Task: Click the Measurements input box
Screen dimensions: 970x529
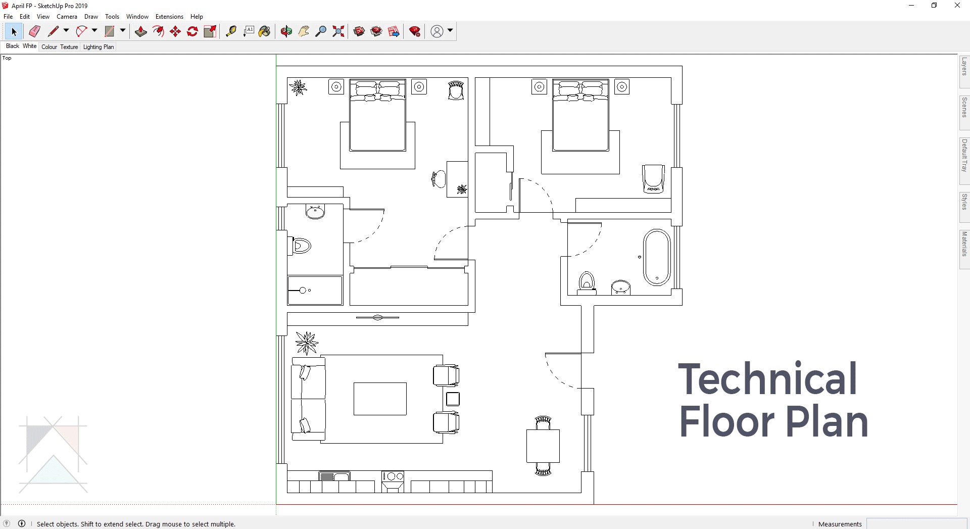Action: [916, 524]
